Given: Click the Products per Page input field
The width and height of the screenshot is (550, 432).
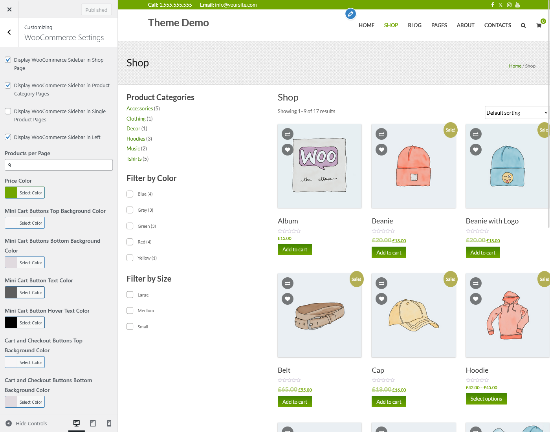Looking at the screenshot, I should click(x=59, y=165).
